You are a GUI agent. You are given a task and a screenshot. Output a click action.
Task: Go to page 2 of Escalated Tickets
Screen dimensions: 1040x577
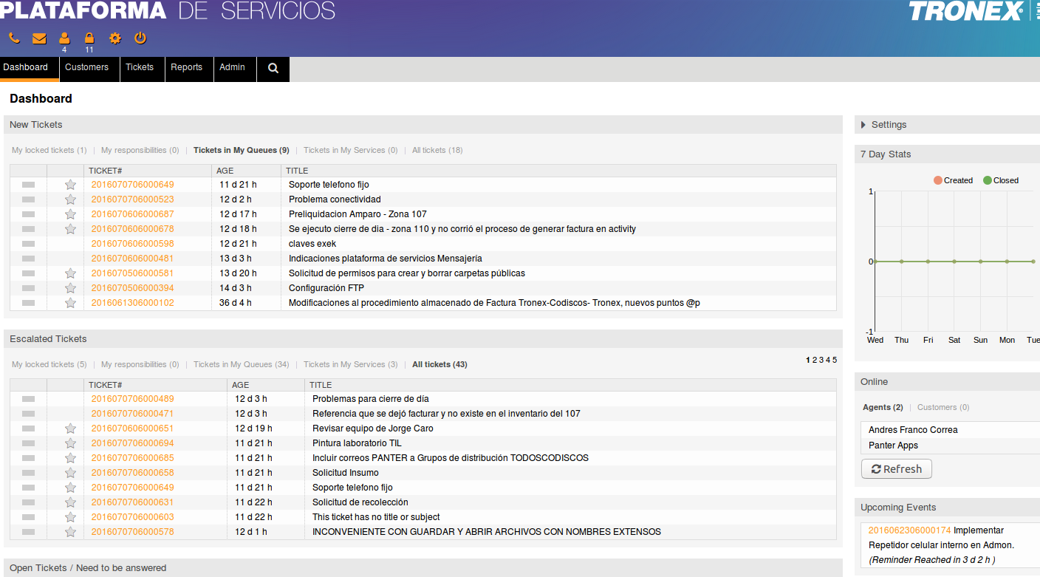[815, 360]
